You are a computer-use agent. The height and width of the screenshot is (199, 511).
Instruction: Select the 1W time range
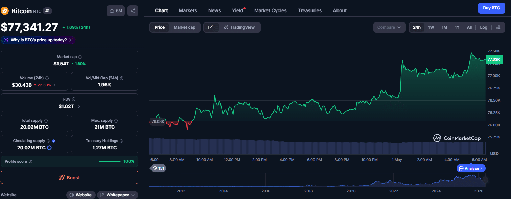431,27
